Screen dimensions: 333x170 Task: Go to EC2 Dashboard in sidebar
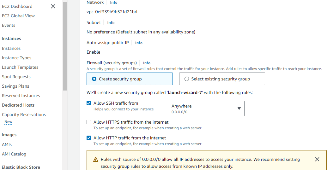pos(17,6)
